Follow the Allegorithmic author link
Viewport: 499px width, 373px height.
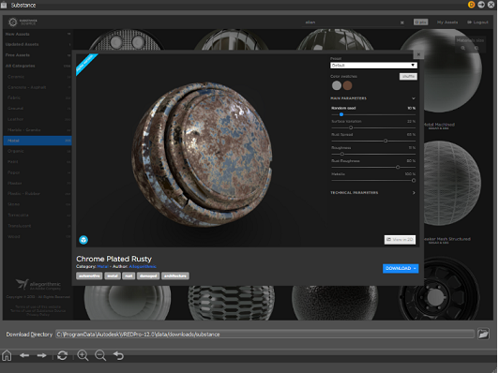click(x=143, y=266)
